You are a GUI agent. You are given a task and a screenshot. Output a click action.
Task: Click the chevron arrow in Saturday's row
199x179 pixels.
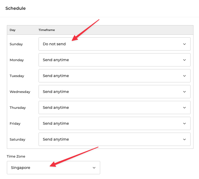click(x=184, y=139)
